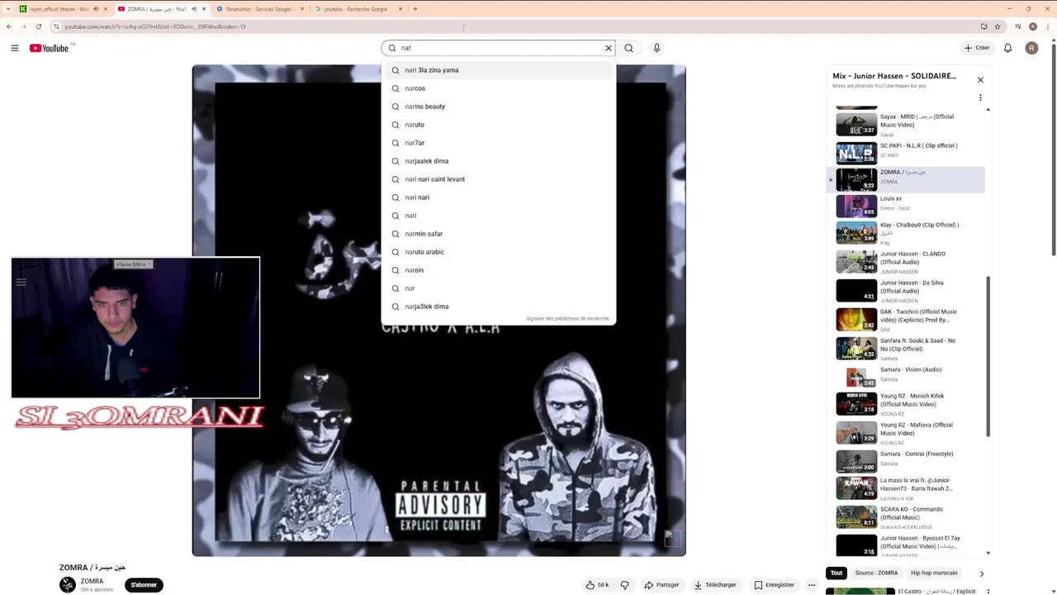Image resolution: width=1057 pixels, height=595 pixels.
Task: Share the video via Partager
Action: [661, 585]
